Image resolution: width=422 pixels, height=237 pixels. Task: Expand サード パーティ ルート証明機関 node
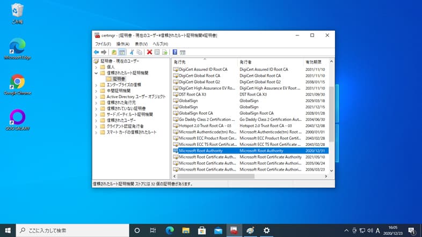coord(96,114)
